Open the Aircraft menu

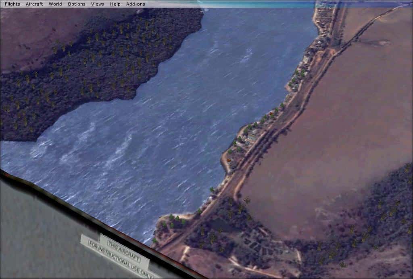pos(34,4)
